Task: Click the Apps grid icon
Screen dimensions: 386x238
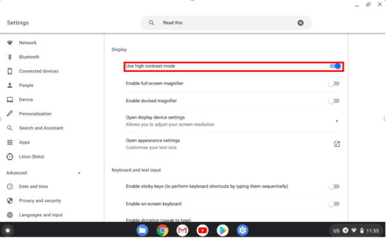Action: [x=10, y=142]
